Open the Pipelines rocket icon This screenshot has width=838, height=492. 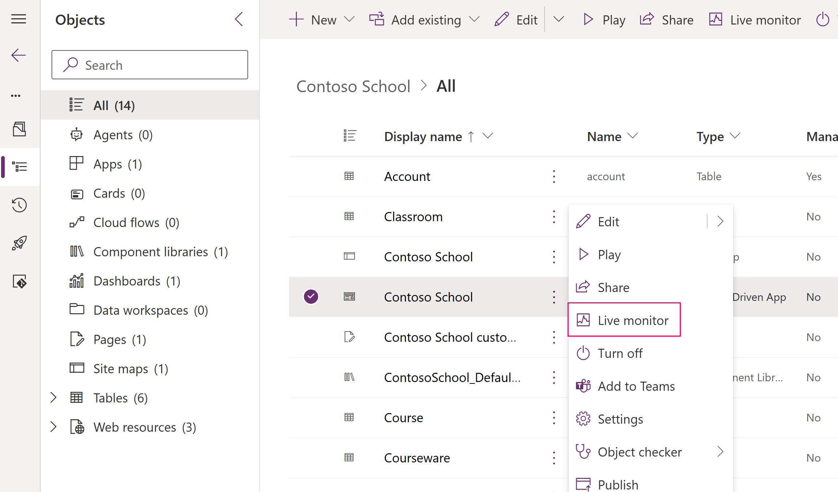(19, 243)
